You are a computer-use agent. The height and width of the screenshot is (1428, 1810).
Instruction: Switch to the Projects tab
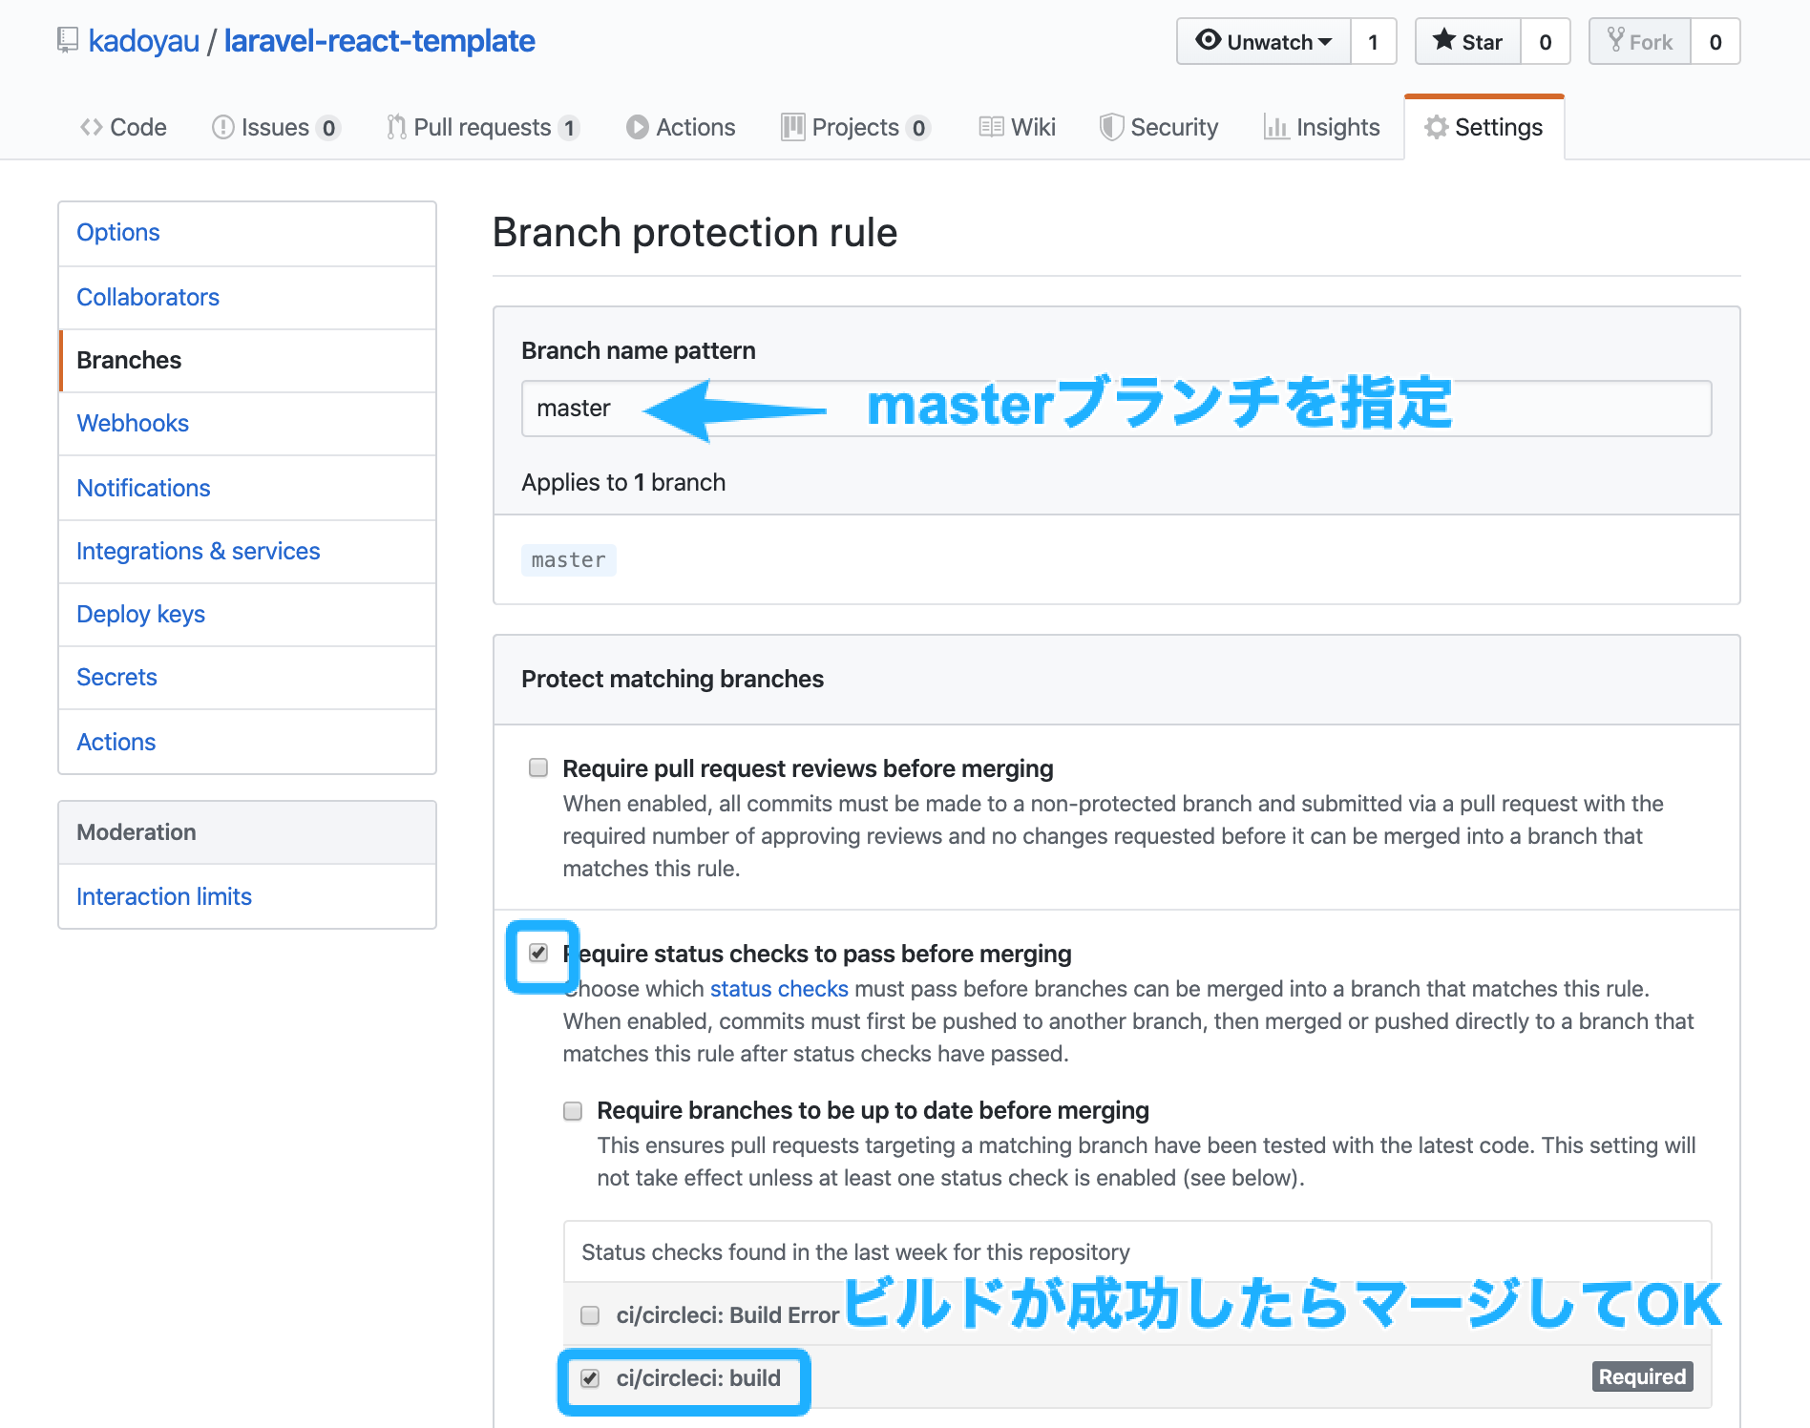(x=855, y=127)
